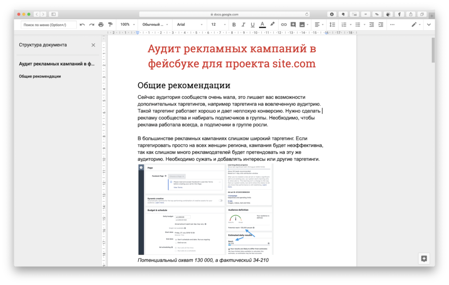
Task: Print the document
Action: [101, 25]
